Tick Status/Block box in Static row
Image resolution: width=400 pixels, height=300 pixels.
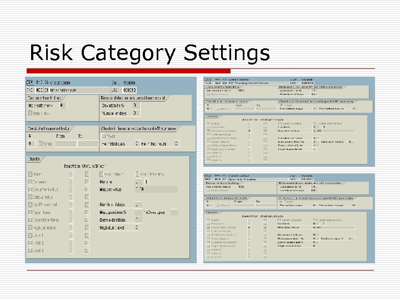pyautogui.click(x=87, y=174)
